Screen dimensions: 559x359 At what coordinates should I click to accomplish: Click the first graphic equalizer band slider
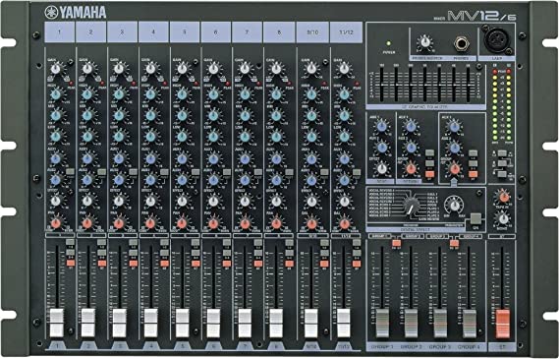pyautogui.click(x=381, y=85)
